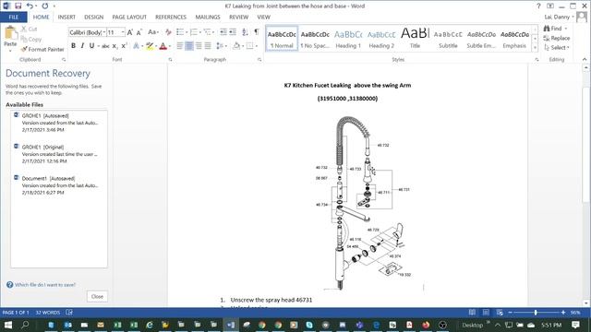
Task: Clear all formatting icon
Action: tap(168, 32)
